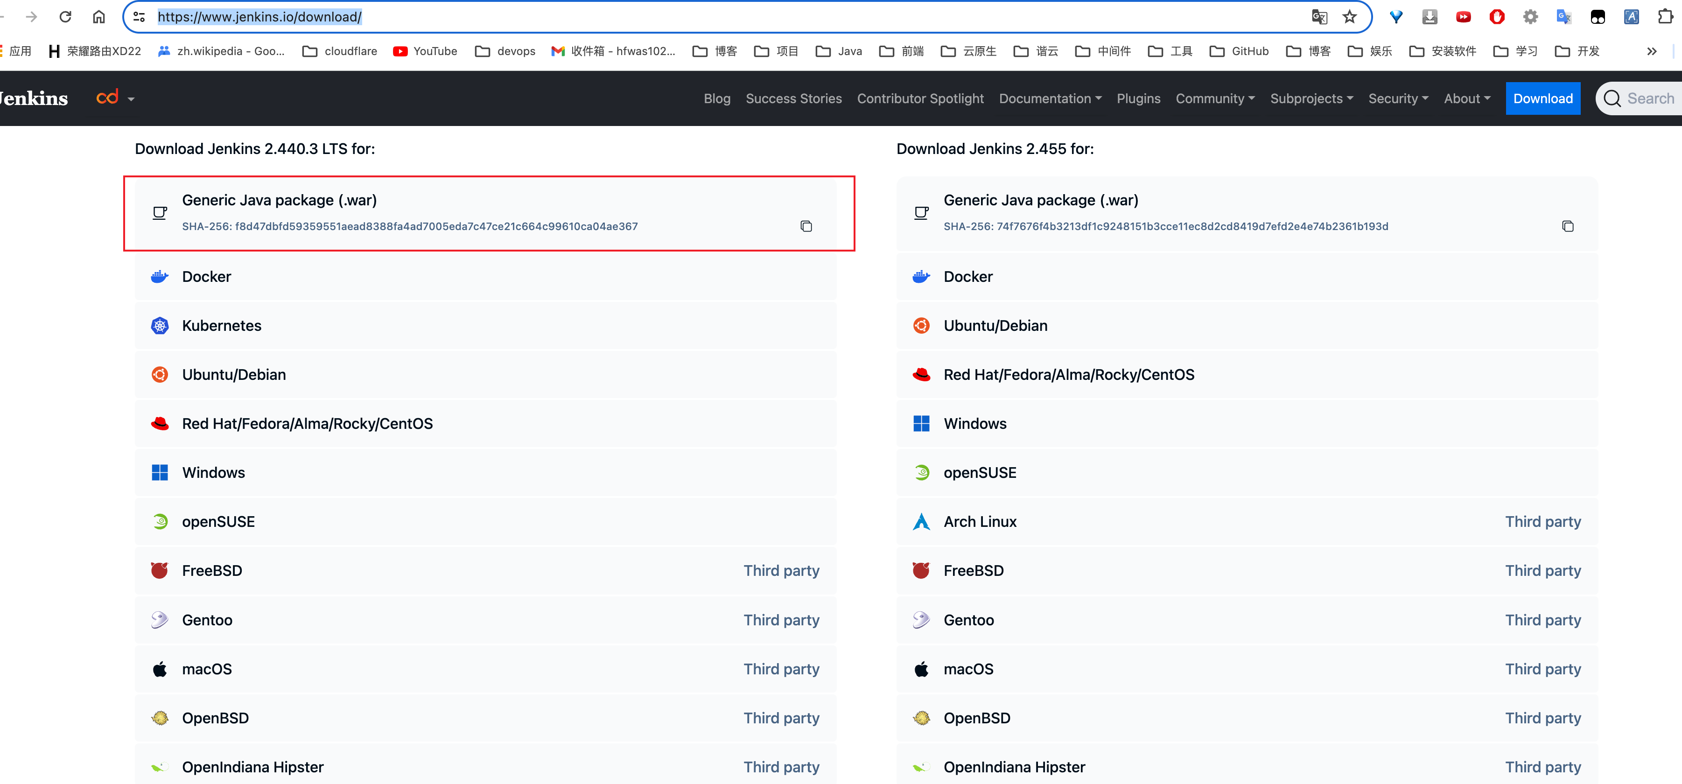Expand the CD Foundation dropdown arrow
Image resolution: width=1682 pixels, height=784 pixels.
pyautogui.click(x=131, y=99)
